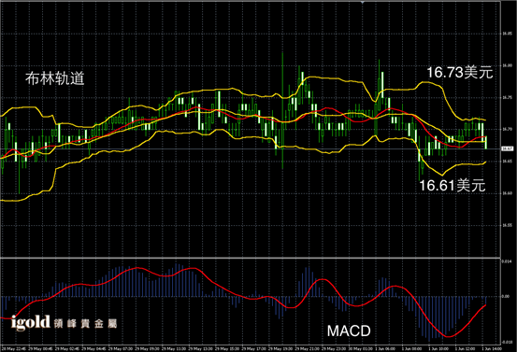Image resolution: width=517 pixels, height=352 pixels.
Task: Click the 16.55 price axis label
Action: tap(507, 225)
